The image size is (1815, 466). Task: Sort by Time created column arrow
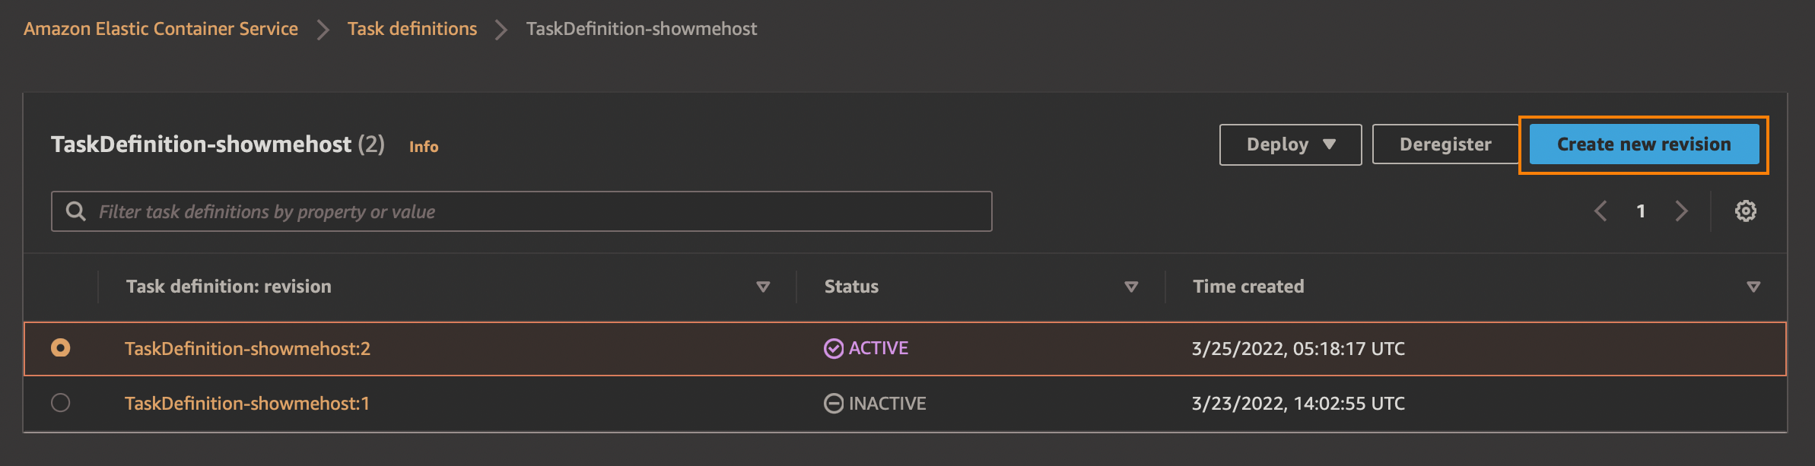pyautogui.click(x=1753, y=287)
